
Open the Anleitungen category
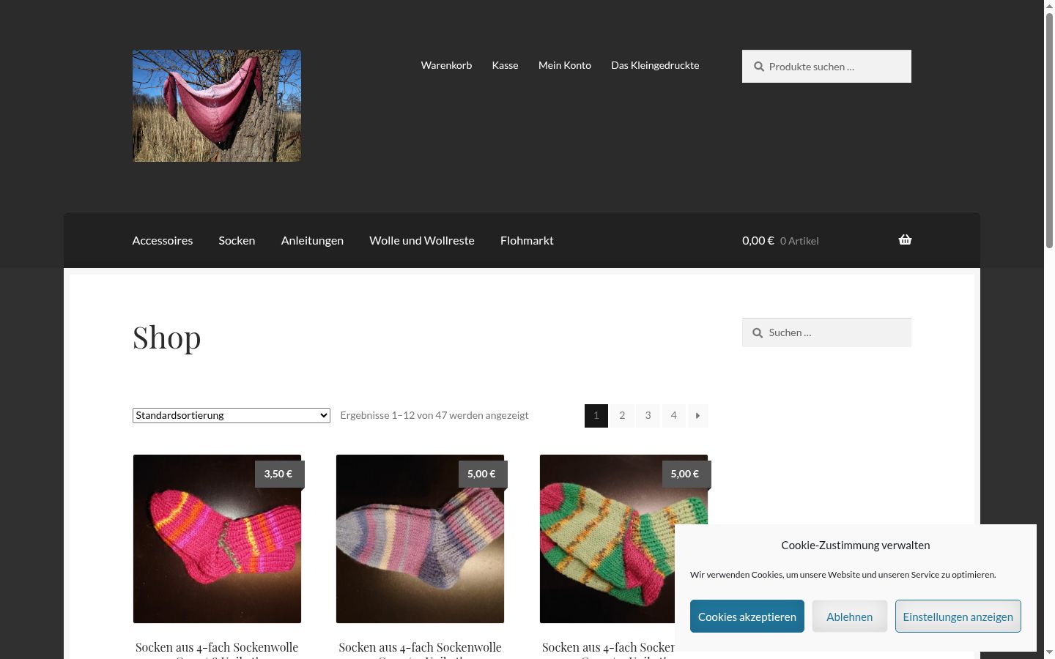pos(312,240)
